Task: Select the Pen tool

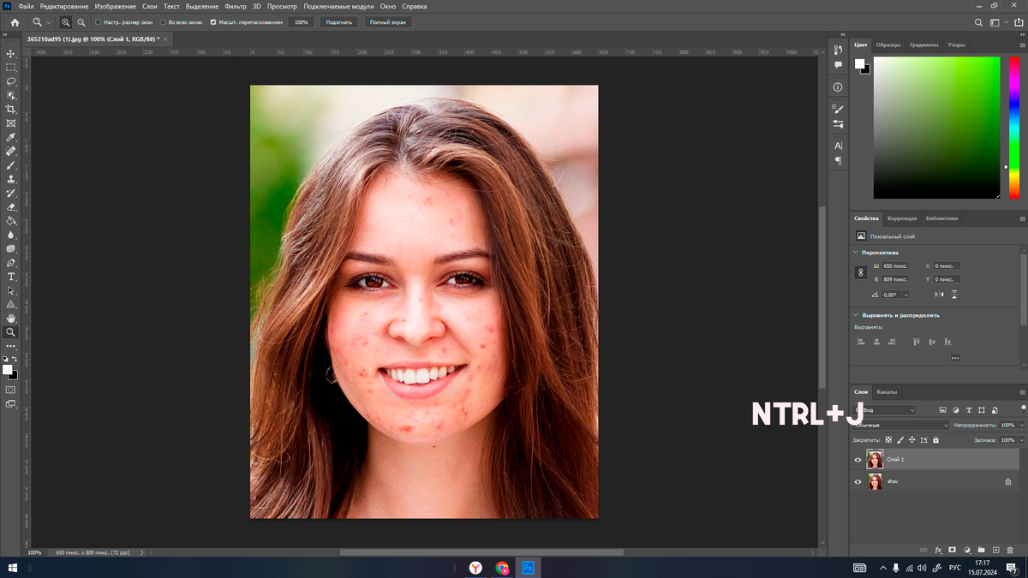Action: tap(11, 262)
